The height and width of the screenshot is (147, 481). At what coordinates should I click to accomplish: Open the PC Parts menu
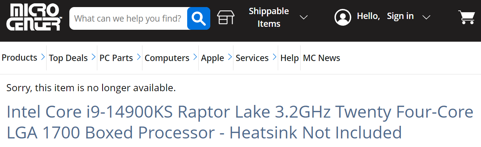pos(116,58)
